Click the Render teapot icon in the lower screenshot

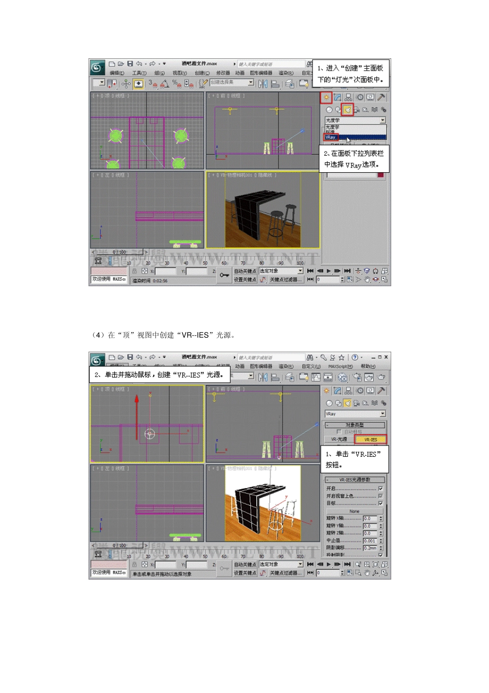pos(381,377)
